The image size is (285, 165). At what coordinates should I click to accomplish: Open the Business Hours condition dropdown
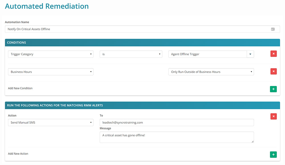(51, 72)
